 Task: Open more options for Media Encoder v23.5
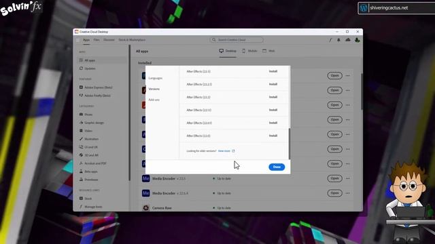(x=348, y=178)
